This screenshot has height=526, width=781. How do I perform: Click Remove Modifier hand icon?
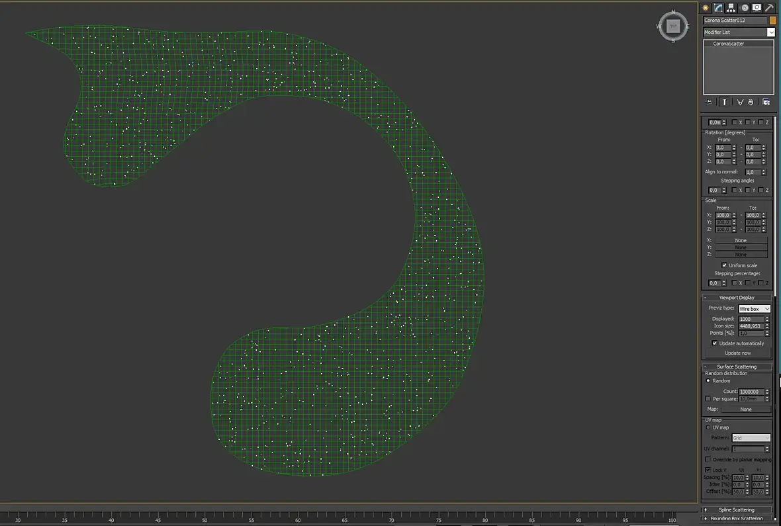point(751,102)
